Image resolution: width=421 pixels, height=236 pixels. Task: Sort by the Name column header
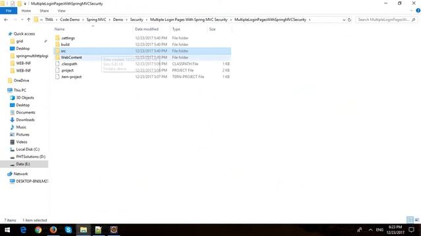click(60, 29)
